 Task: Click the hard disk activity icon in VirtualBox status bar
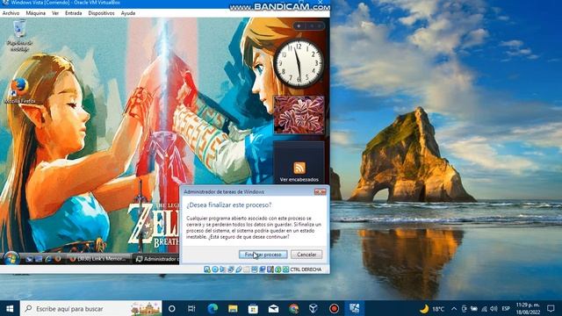click(207, 269)
